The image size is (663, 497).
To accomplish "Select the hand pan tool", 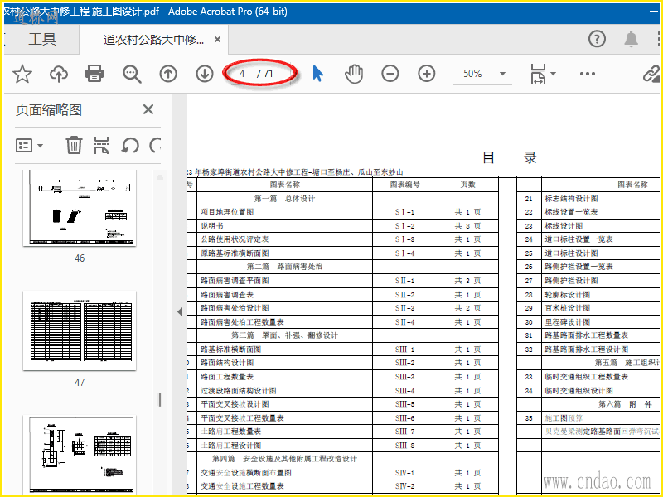I will (354, 74).
